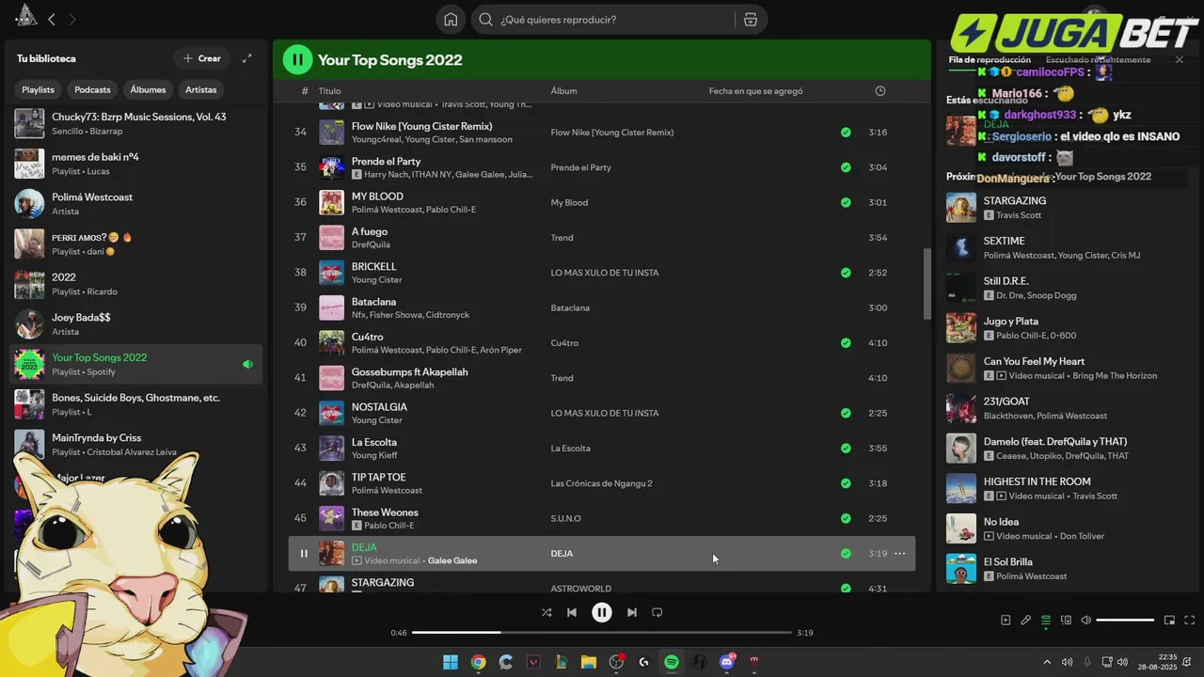Sort by the Álbum column header

563,91
